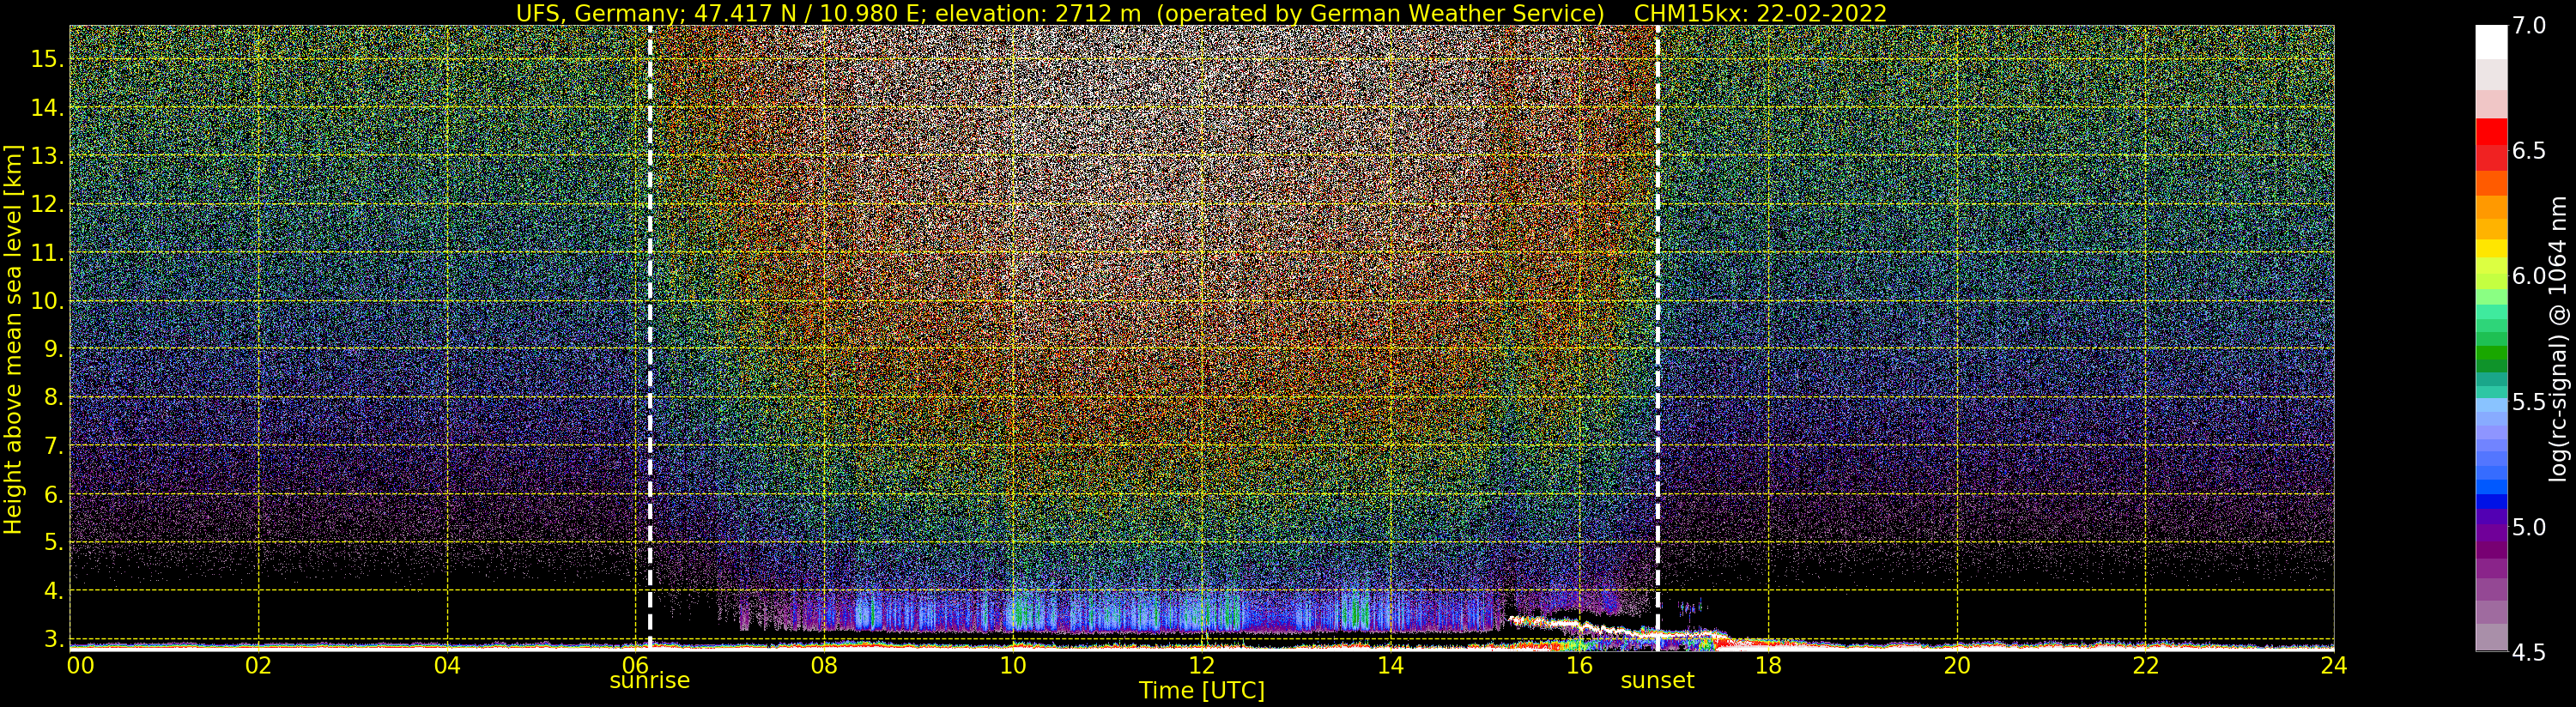Click height tick label '6.'
Screen dimensions: 2576x707
tap(53, 493)
